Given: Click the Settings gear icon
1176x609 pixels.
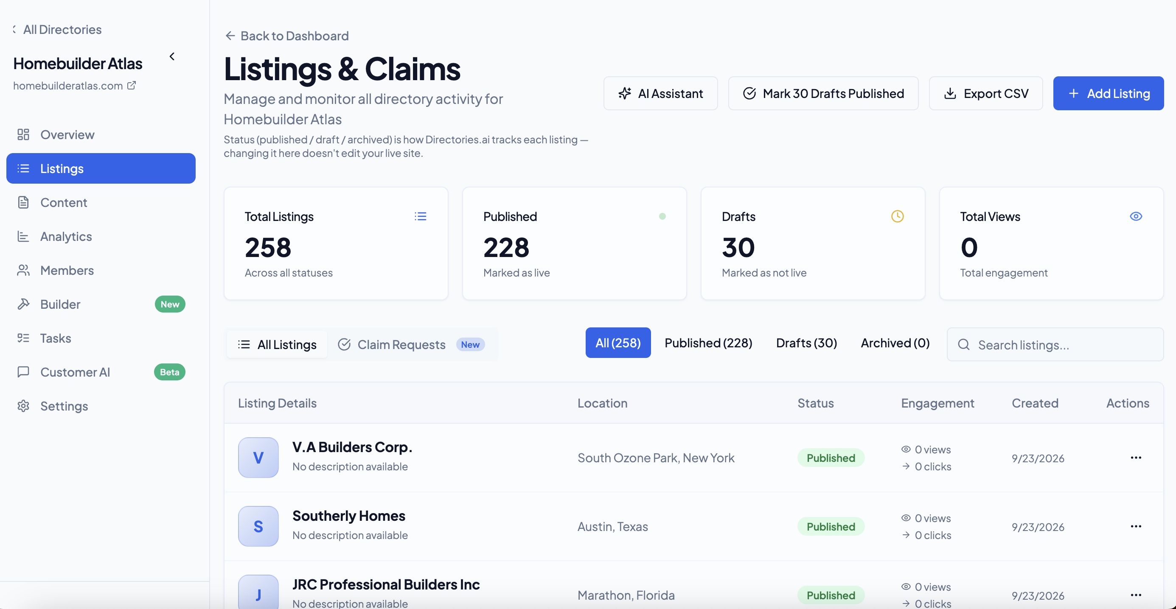Looking at the screenshot, I should [23, 406].
